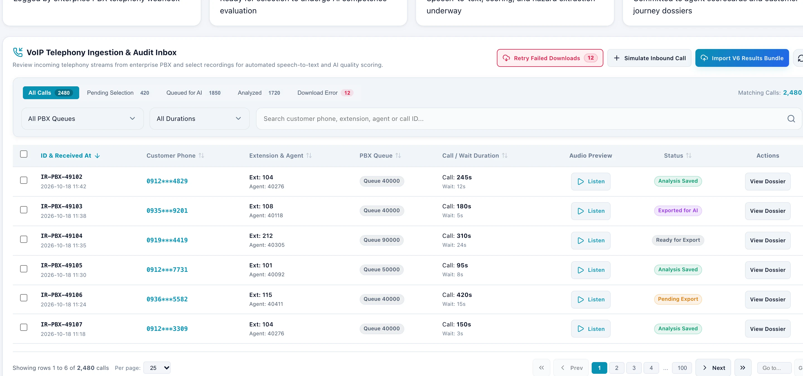803x376 pixels.
Task: Listen to audio for IR-PBX-49102
Action: pyautogui.click(x=591, y=182)
